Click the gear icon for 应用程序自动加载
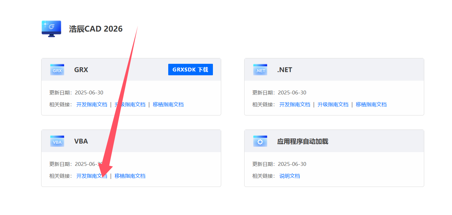Viewport: 452px width, 215px height. click(260, 141)
